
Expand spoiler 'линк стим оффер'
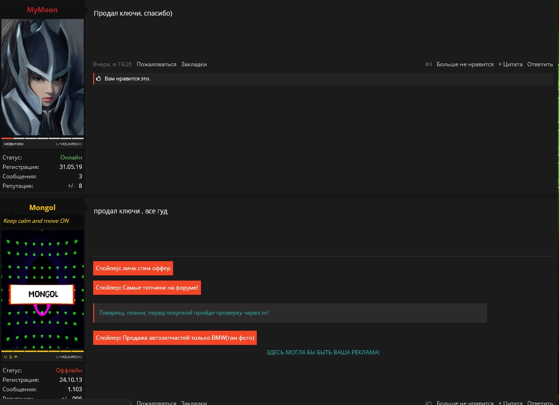[133, 268]
